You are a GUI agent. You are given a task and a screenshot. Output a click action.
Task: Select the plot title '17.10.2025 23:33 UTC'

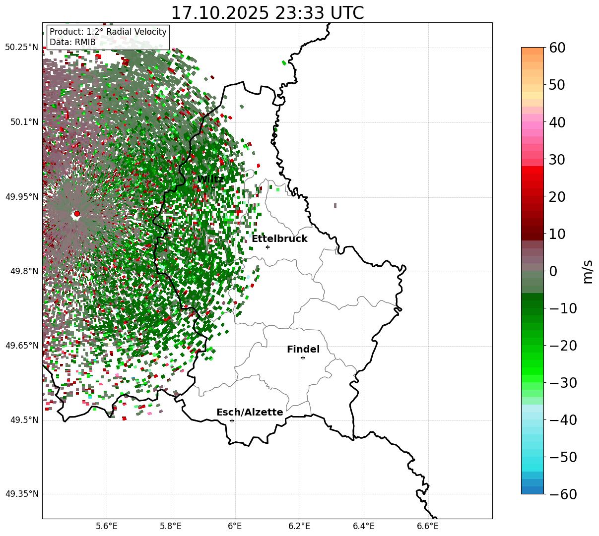tap(267, 13)
